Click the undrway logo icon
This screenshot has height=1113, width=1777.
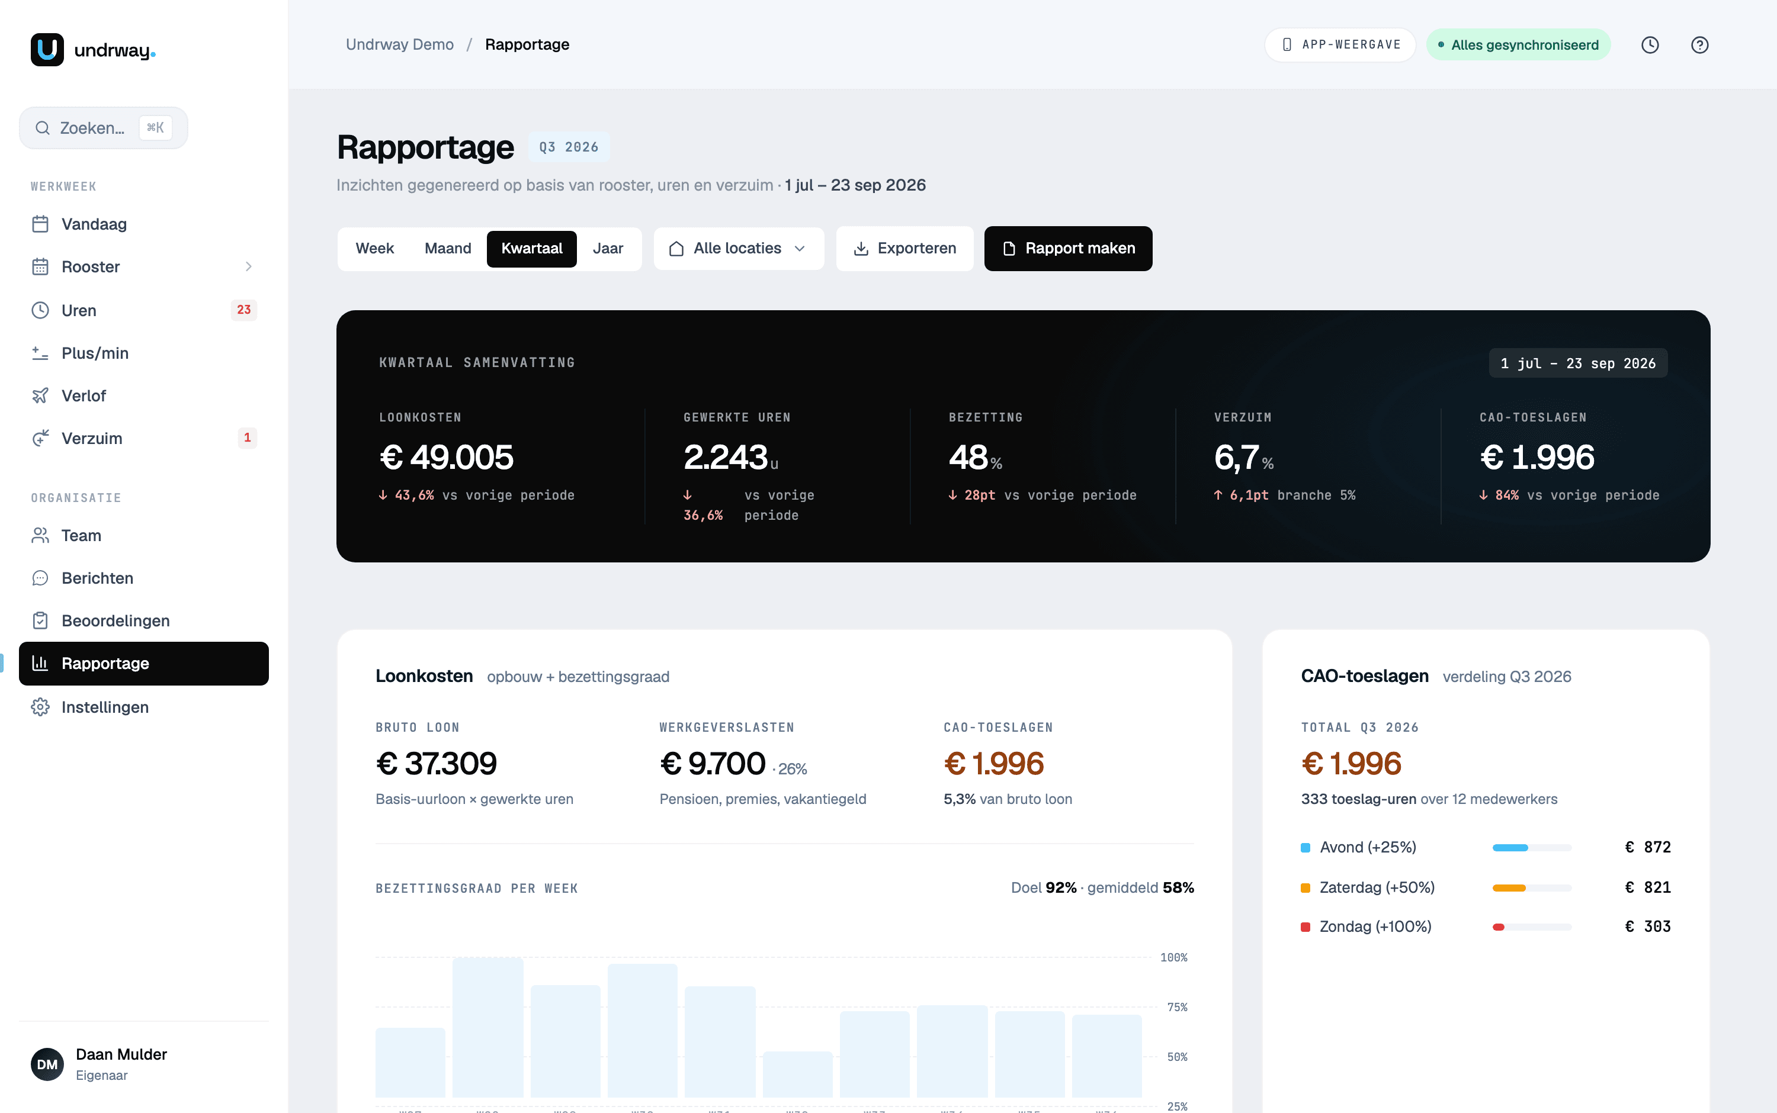(x=47, y=50)
